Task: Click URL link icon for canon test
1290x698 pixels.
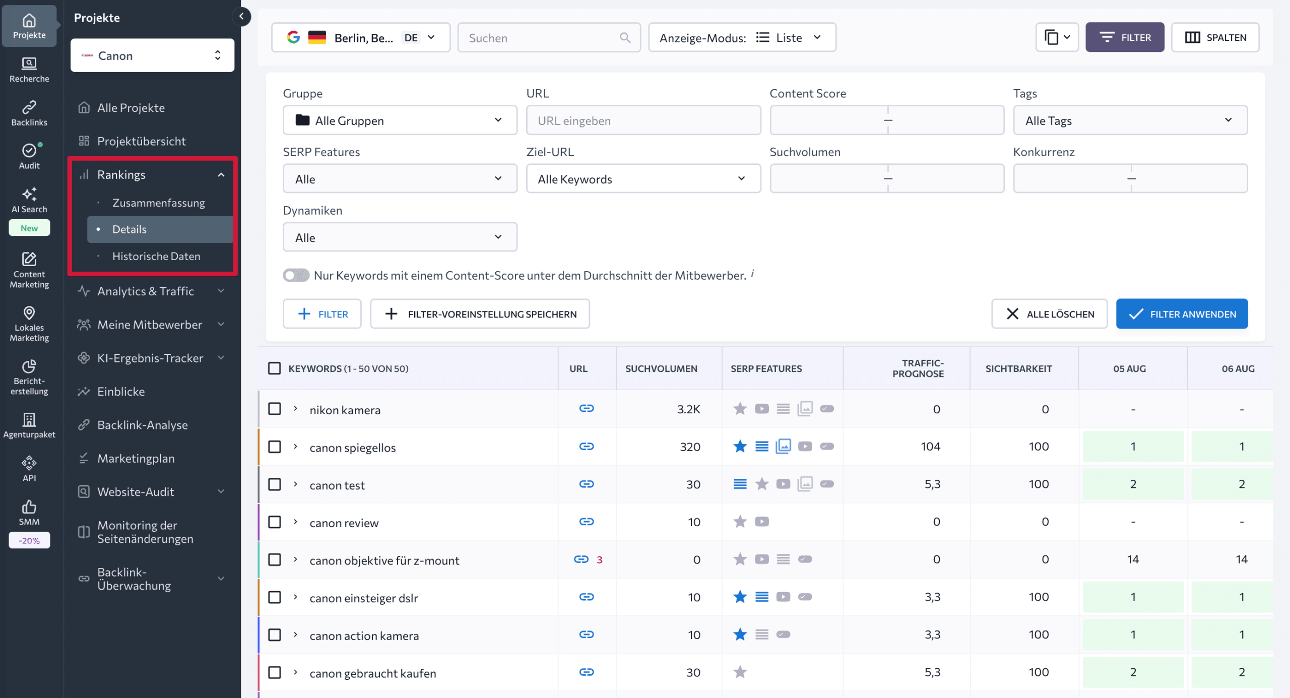Action: tap(586, 484)
